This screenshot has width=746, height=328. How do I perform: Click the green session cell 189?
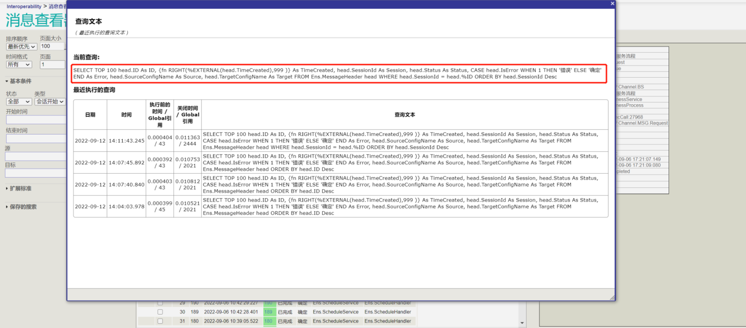[x=269, y=312]
